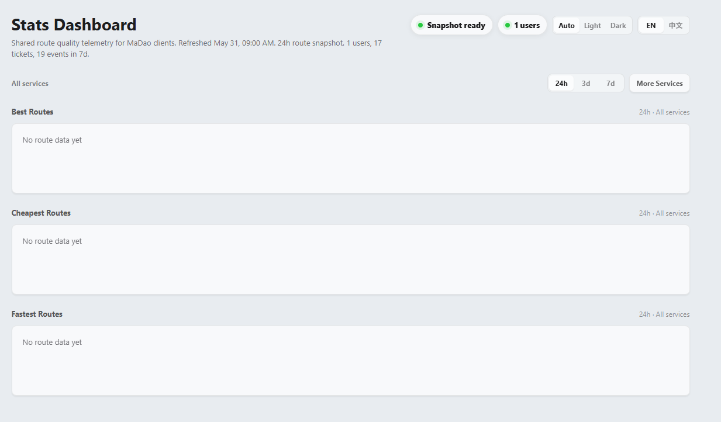The height and width of the screenshot is (422, 721).
Task: Click the green Snapshot ready status dot
Action: click(420, 25)
